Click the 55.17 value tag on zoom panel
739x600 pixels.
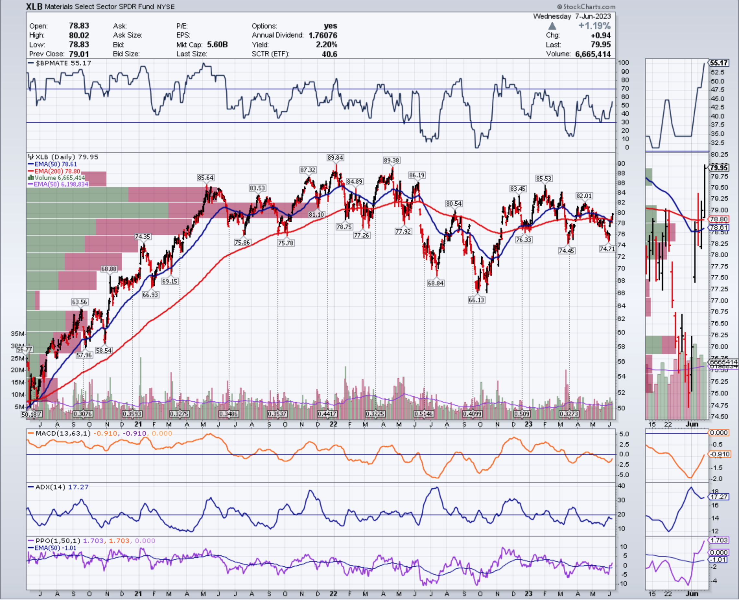pos(719,63)
